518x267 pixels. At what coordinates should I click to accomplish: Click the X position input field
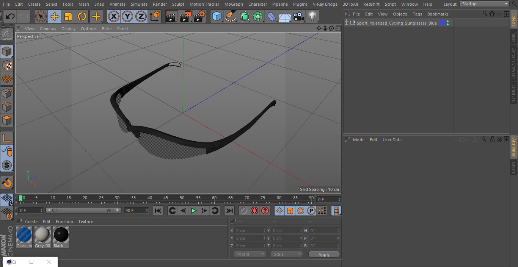point(250,231)
